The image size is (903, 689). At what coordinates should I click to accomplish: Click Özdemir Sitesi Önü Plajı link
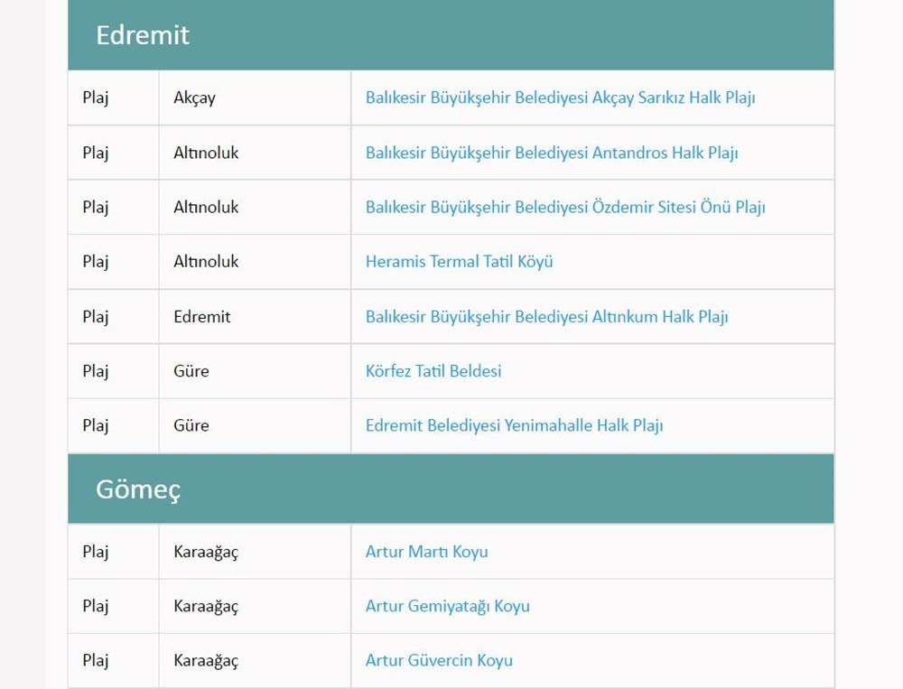[x=564, y=207]
